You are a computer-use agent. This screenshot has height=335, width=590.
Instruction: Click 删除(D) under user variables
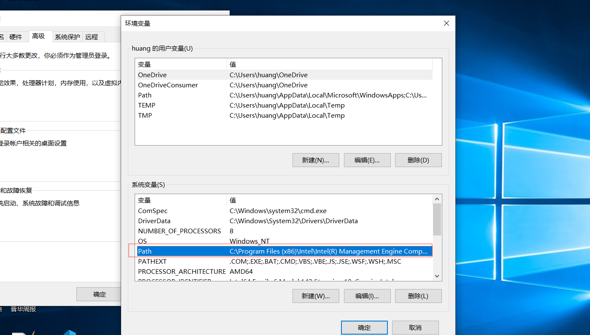click(x=419, y=160)
